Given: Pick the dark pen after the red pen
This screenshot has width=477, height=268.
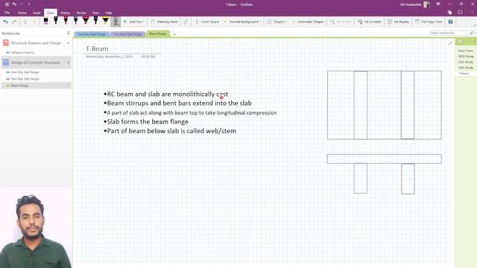Looking at the screenshot, I should click(76, 21).
